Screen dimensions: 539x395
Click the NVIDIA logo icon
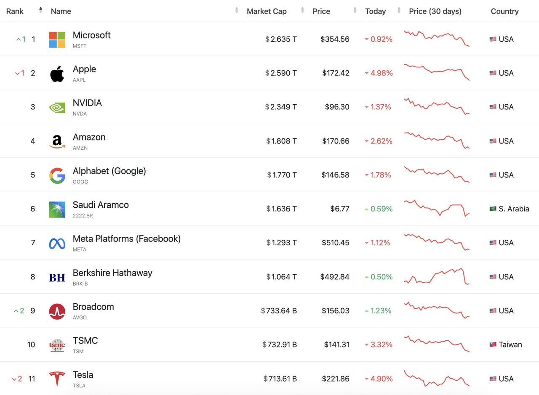point(57,108)
